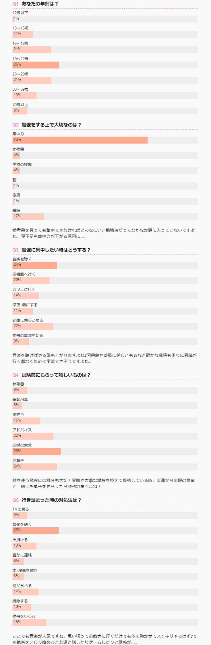The width and height of the screenshot is (211, 645).
Task: Click the 睡眠 17% result bar
Action: (x=28, y=216)
